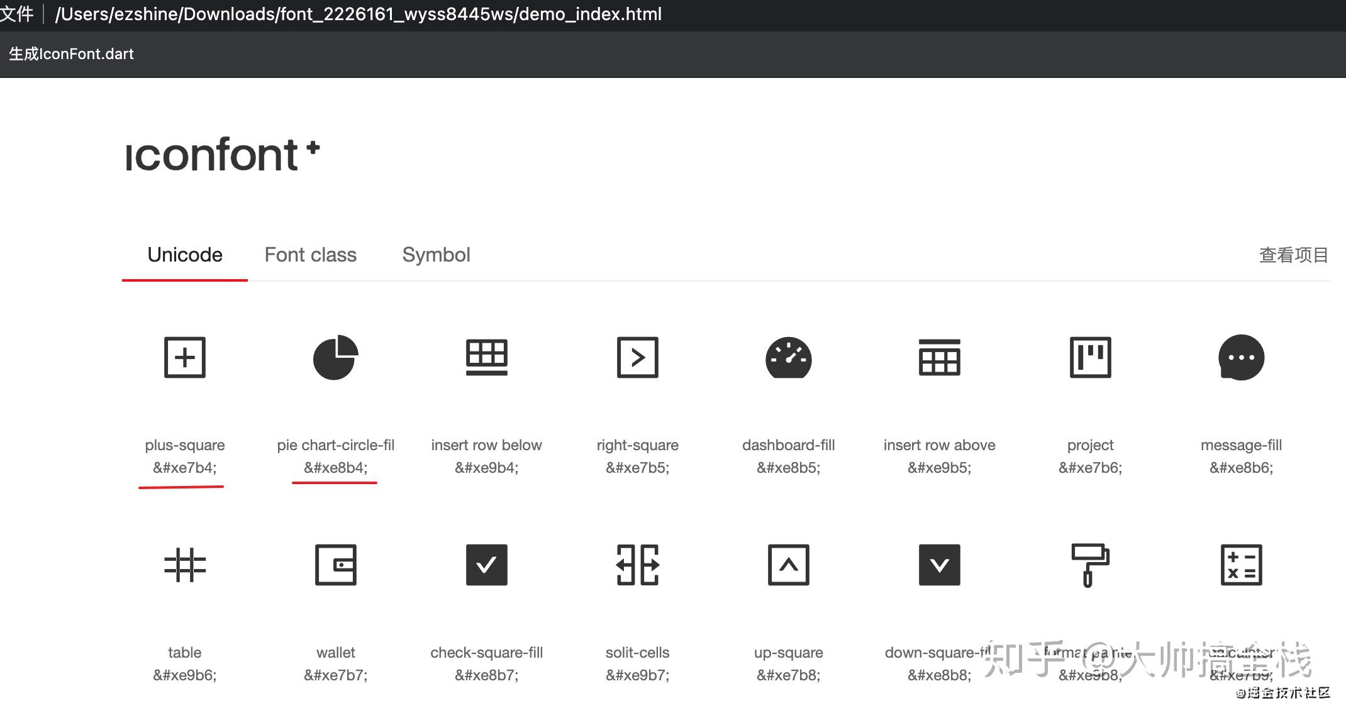This screenshot has width=1346, height=713.
Task: Click the insert row above icon
Action: (x=939, y=357)
